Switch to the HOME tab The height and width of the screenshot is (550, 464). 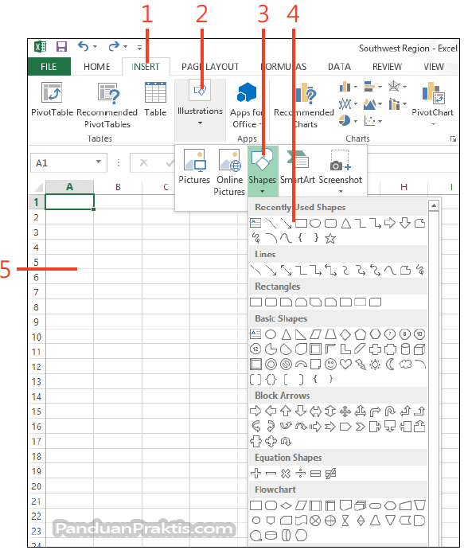97,67
